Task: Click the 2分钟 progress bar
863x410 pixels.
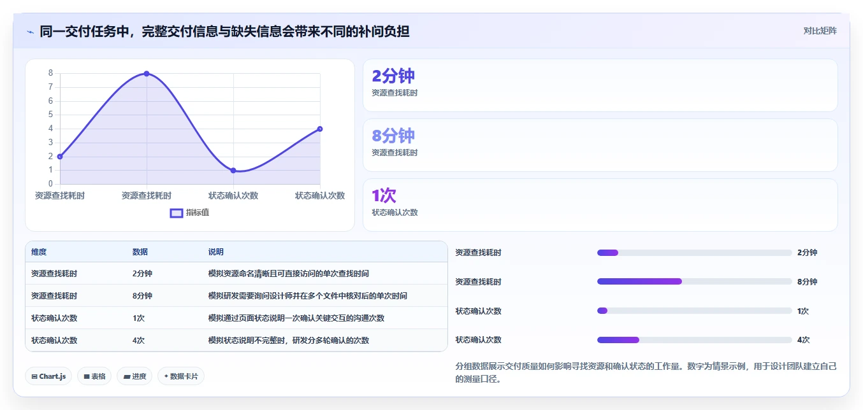Action: coord(694,253)
